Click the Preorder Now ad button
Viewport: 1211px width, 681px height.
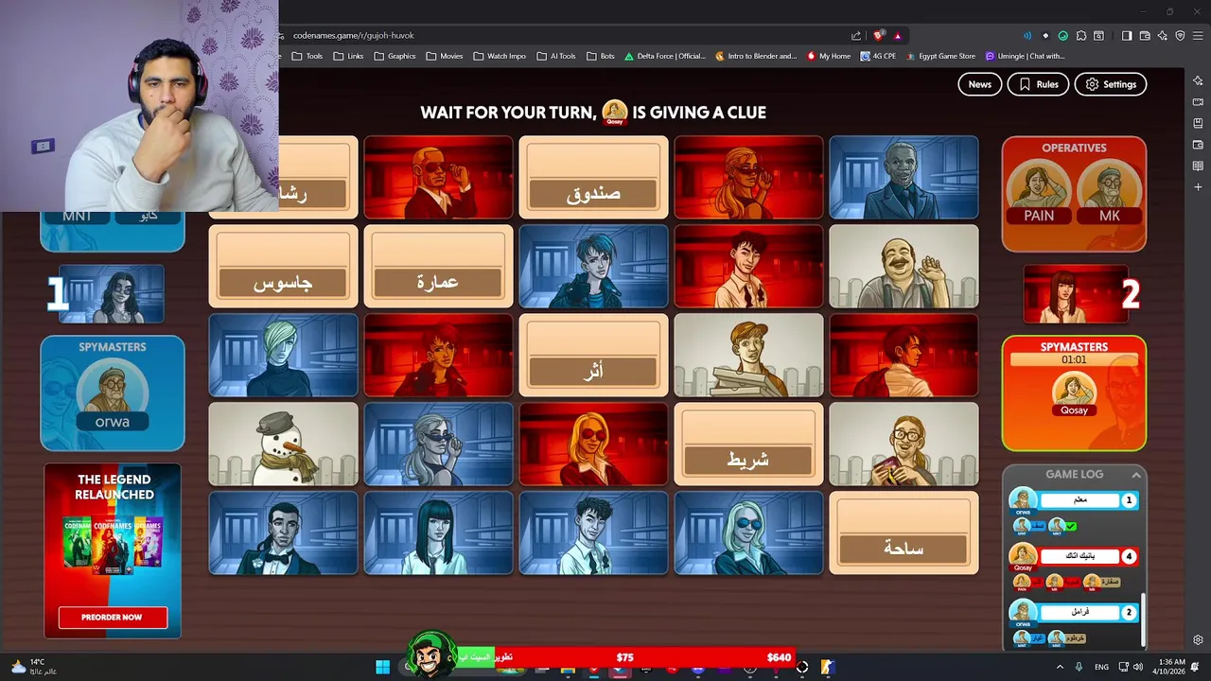[x=113, y=617]
